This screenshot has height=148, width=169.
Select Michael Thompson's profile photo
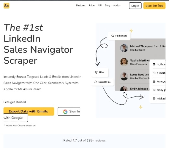point(124,48)
